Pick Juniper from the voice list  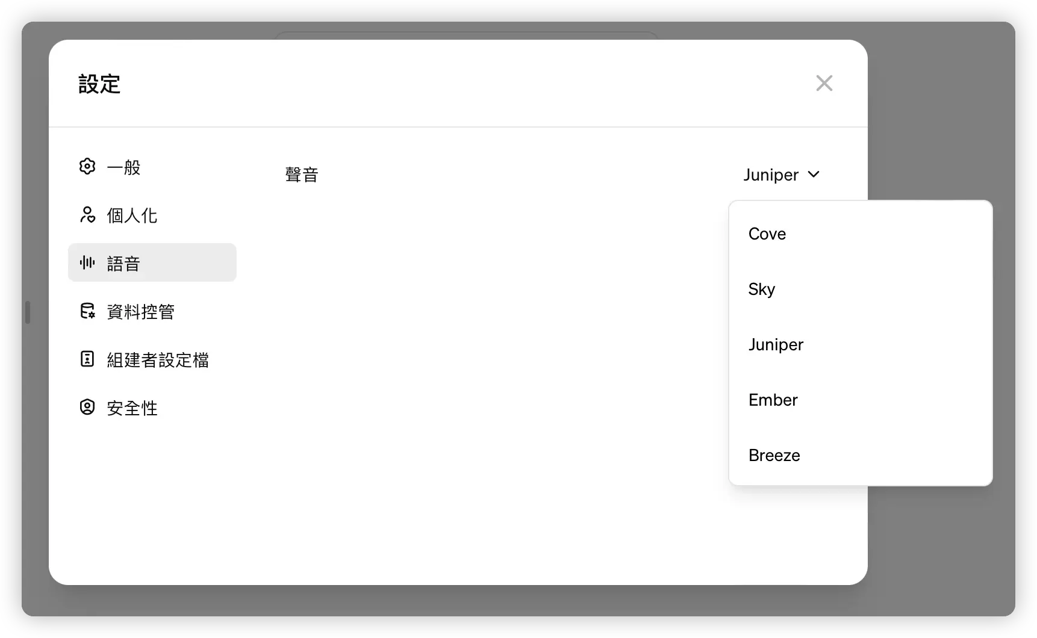click(860, 344)
